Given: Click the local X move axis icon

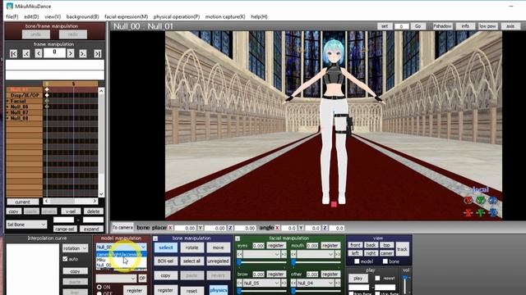Looking at the screenshot, I should point(468,212).
